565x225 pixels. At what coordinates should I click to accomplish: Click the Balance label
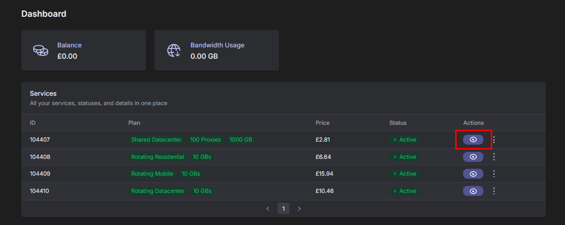[69, 45]
